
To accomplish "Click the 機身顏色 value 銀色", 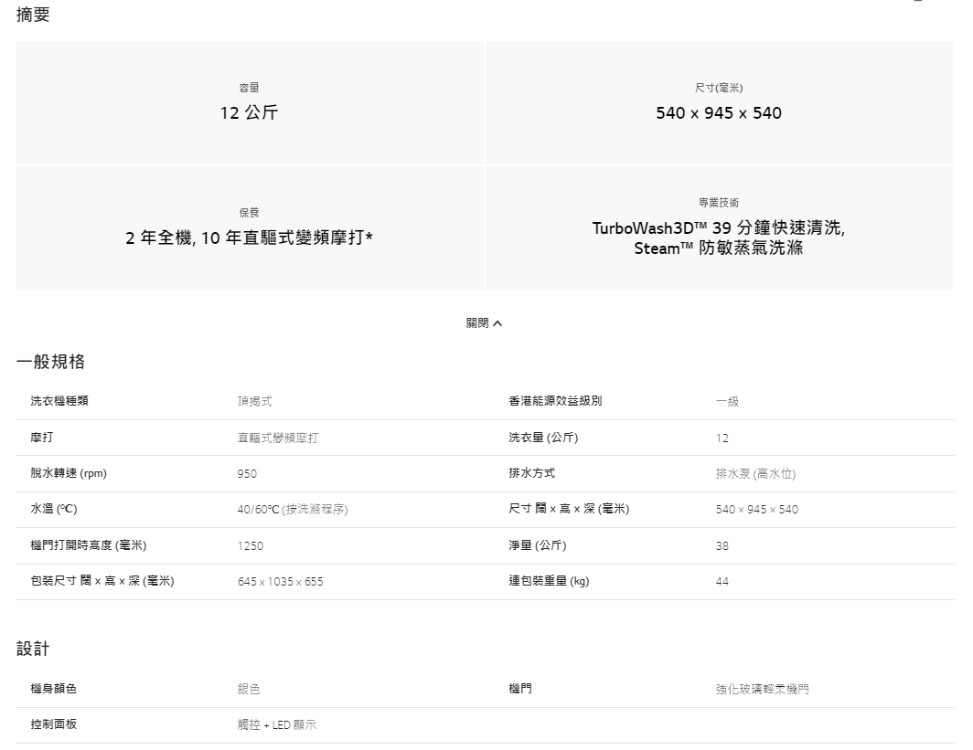I will tap(249, 690).
